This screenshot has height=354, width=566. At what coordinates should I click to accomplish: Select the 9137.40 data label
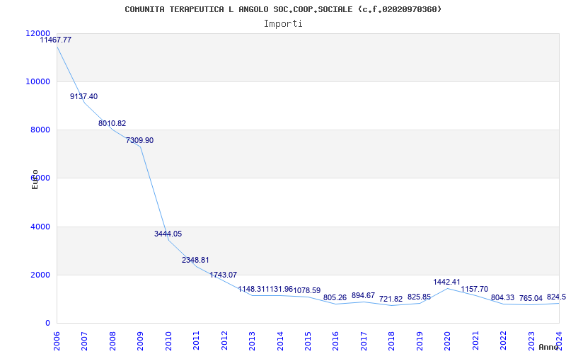(83, 96)
